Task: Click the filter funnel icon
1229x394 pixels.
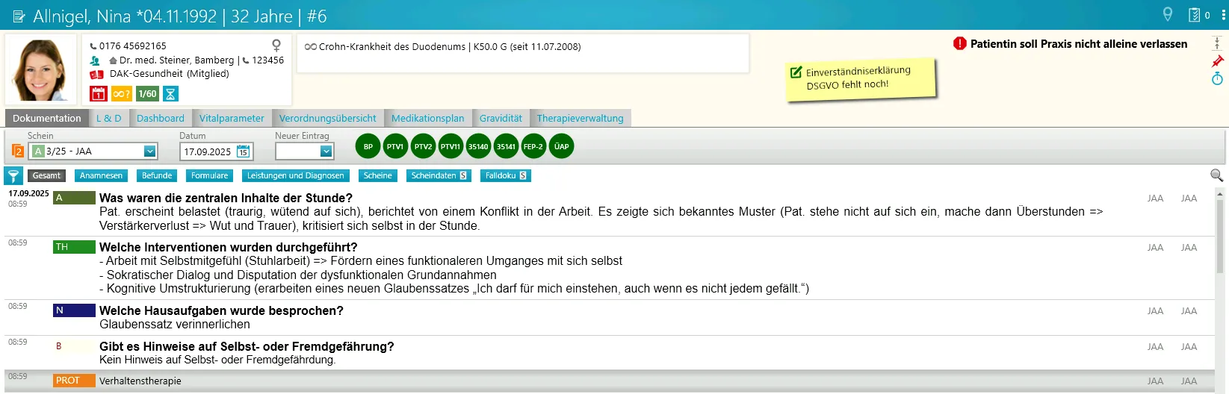Action: click(x=13, y=176)
